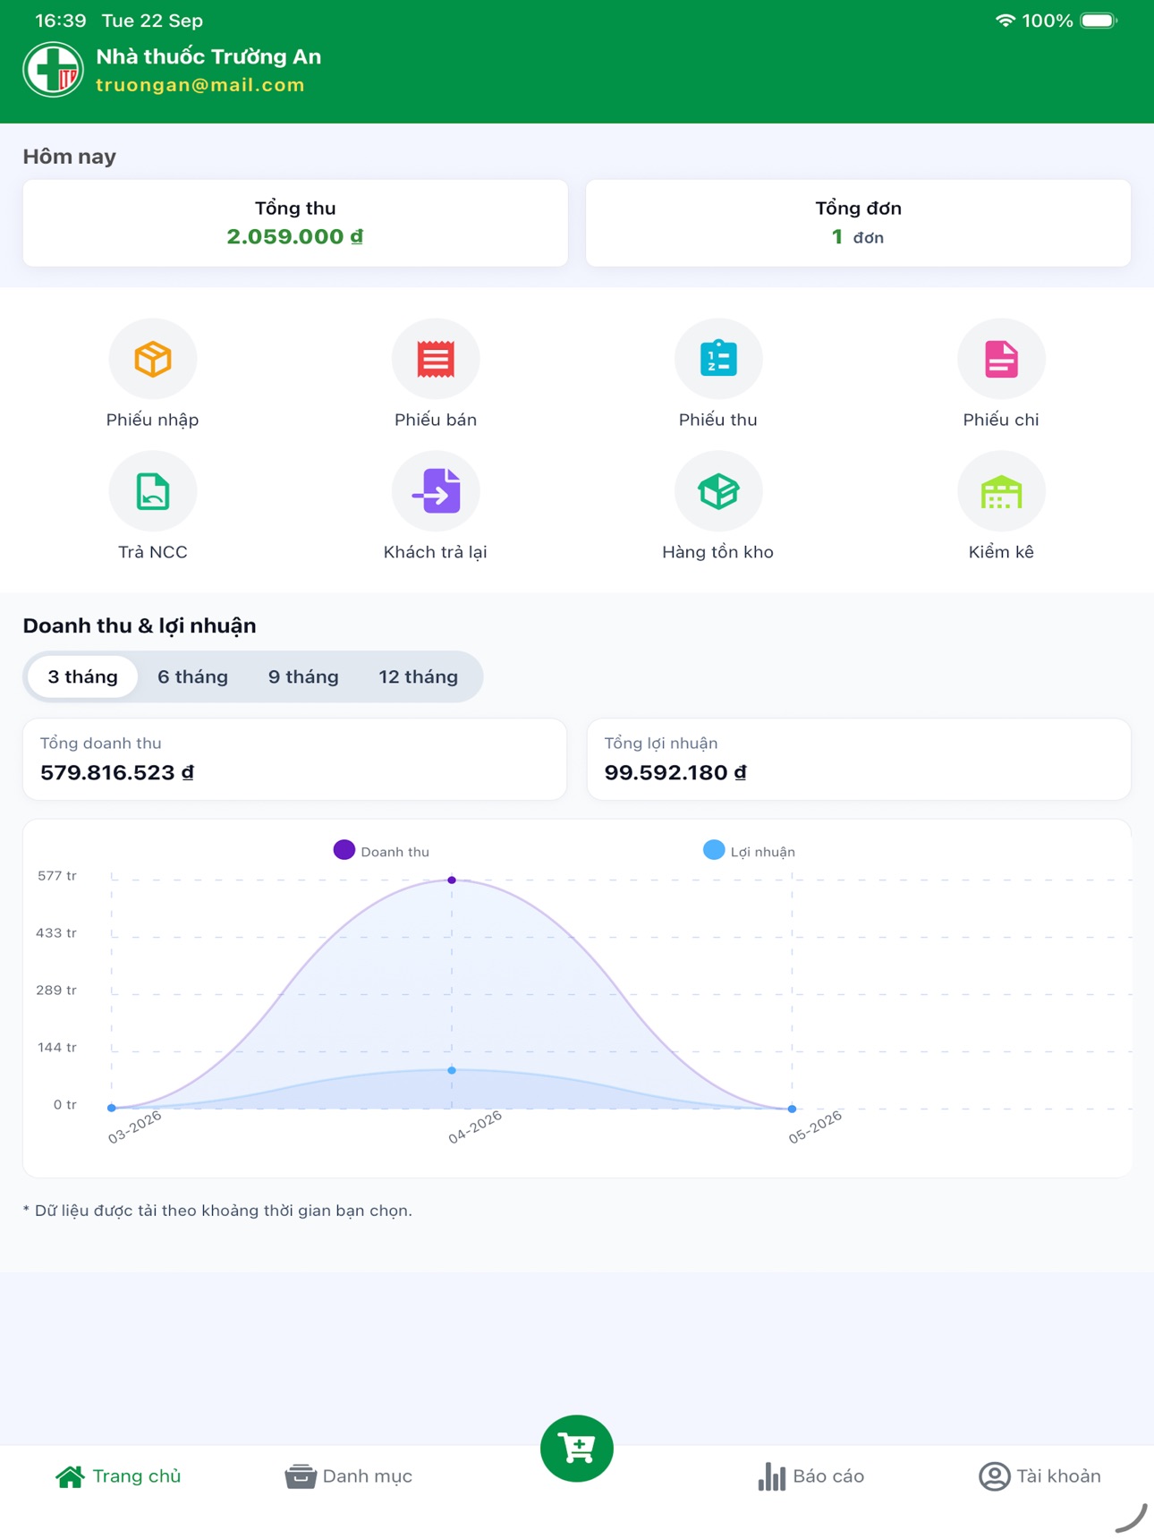This screenshot has height=1539, width=1154.
Task: Open the Danh mục tab
Action: click(x=348, y=1476)
